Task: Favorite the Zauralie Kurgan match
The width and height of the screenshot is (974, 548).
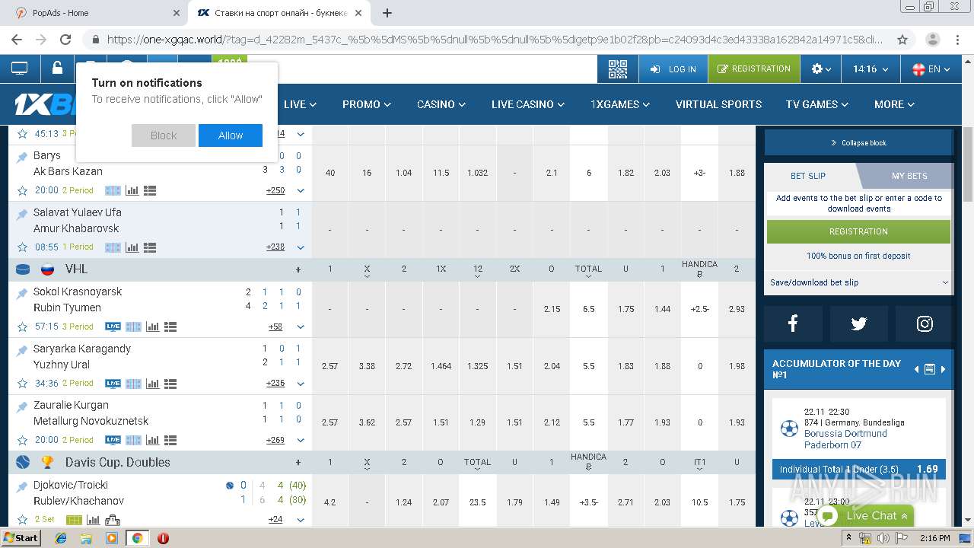Action: (22, 440)
